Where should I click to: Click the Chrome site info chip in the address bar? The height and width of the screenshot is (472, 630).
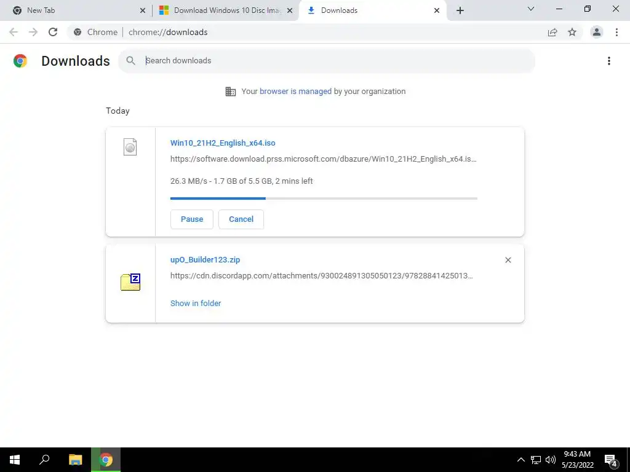tap(95, 32)
